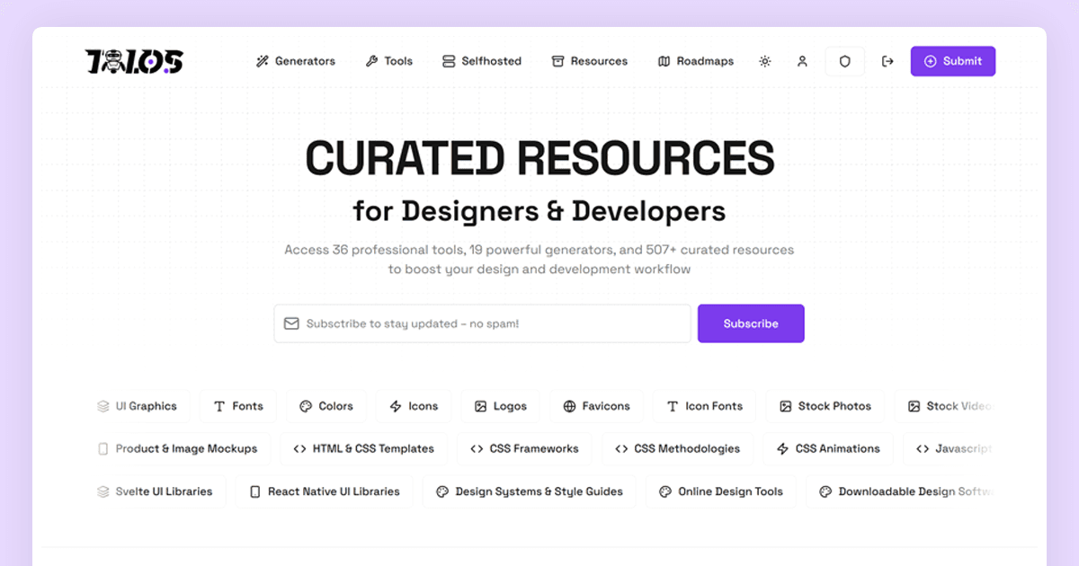Click the Subscribe button
Screen dimensions: 1079x566
pyautogui.click(x=751, y=323)
